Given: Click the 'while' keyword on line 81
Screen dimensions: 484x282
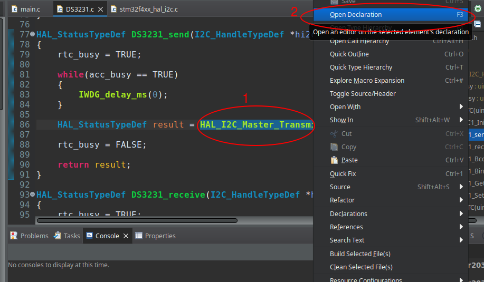Looking at the screenshot, I should click(70, 74).
